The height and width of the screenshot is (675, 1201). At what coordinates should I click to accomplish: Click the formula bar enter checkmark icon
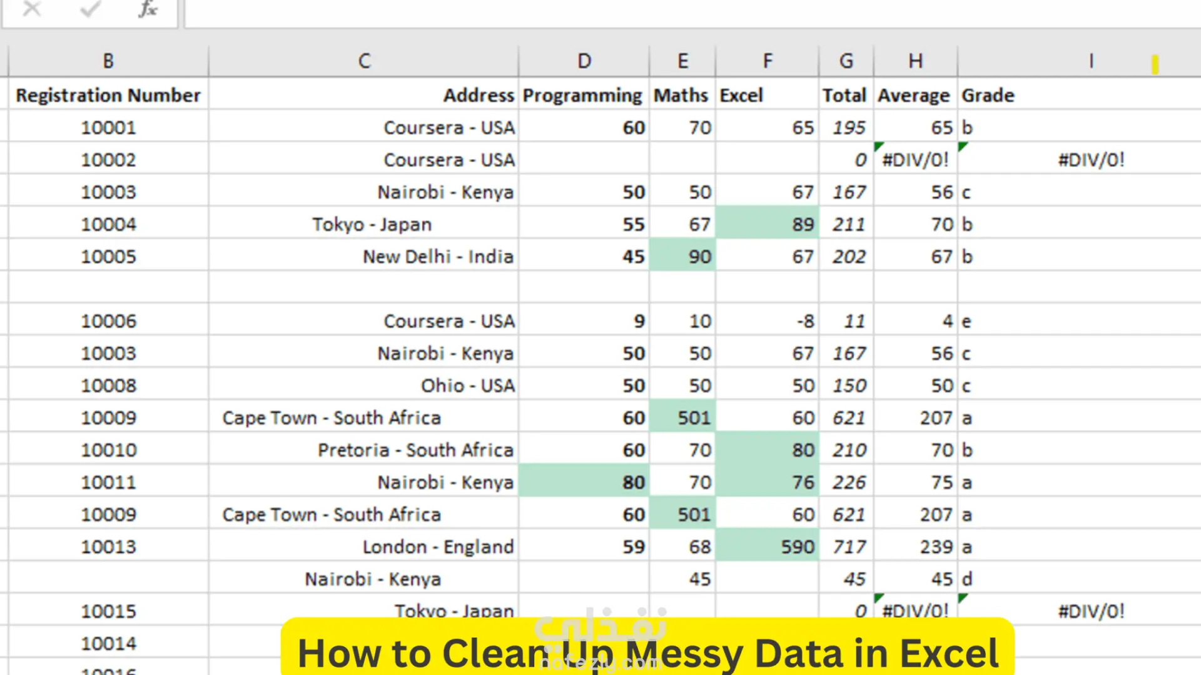point(90,9)
